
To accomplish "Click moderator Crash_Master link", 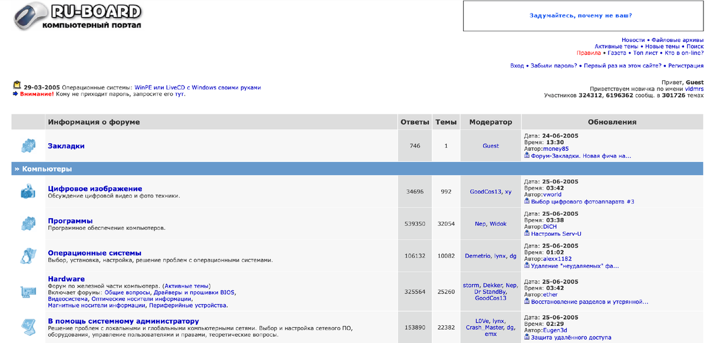I will coord(485,327).
